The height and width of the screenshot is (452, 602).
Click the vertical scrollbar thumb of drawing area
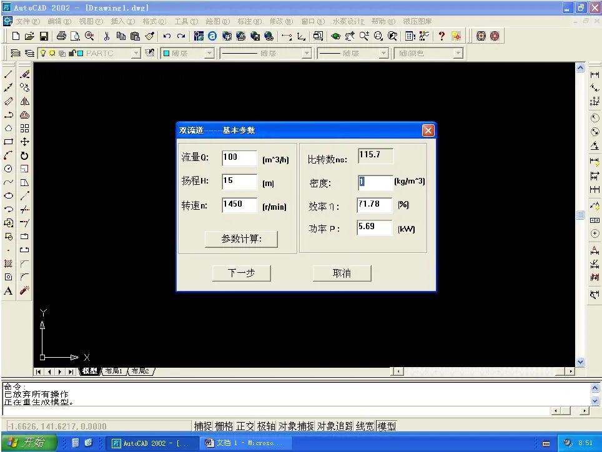pos(580,215)
